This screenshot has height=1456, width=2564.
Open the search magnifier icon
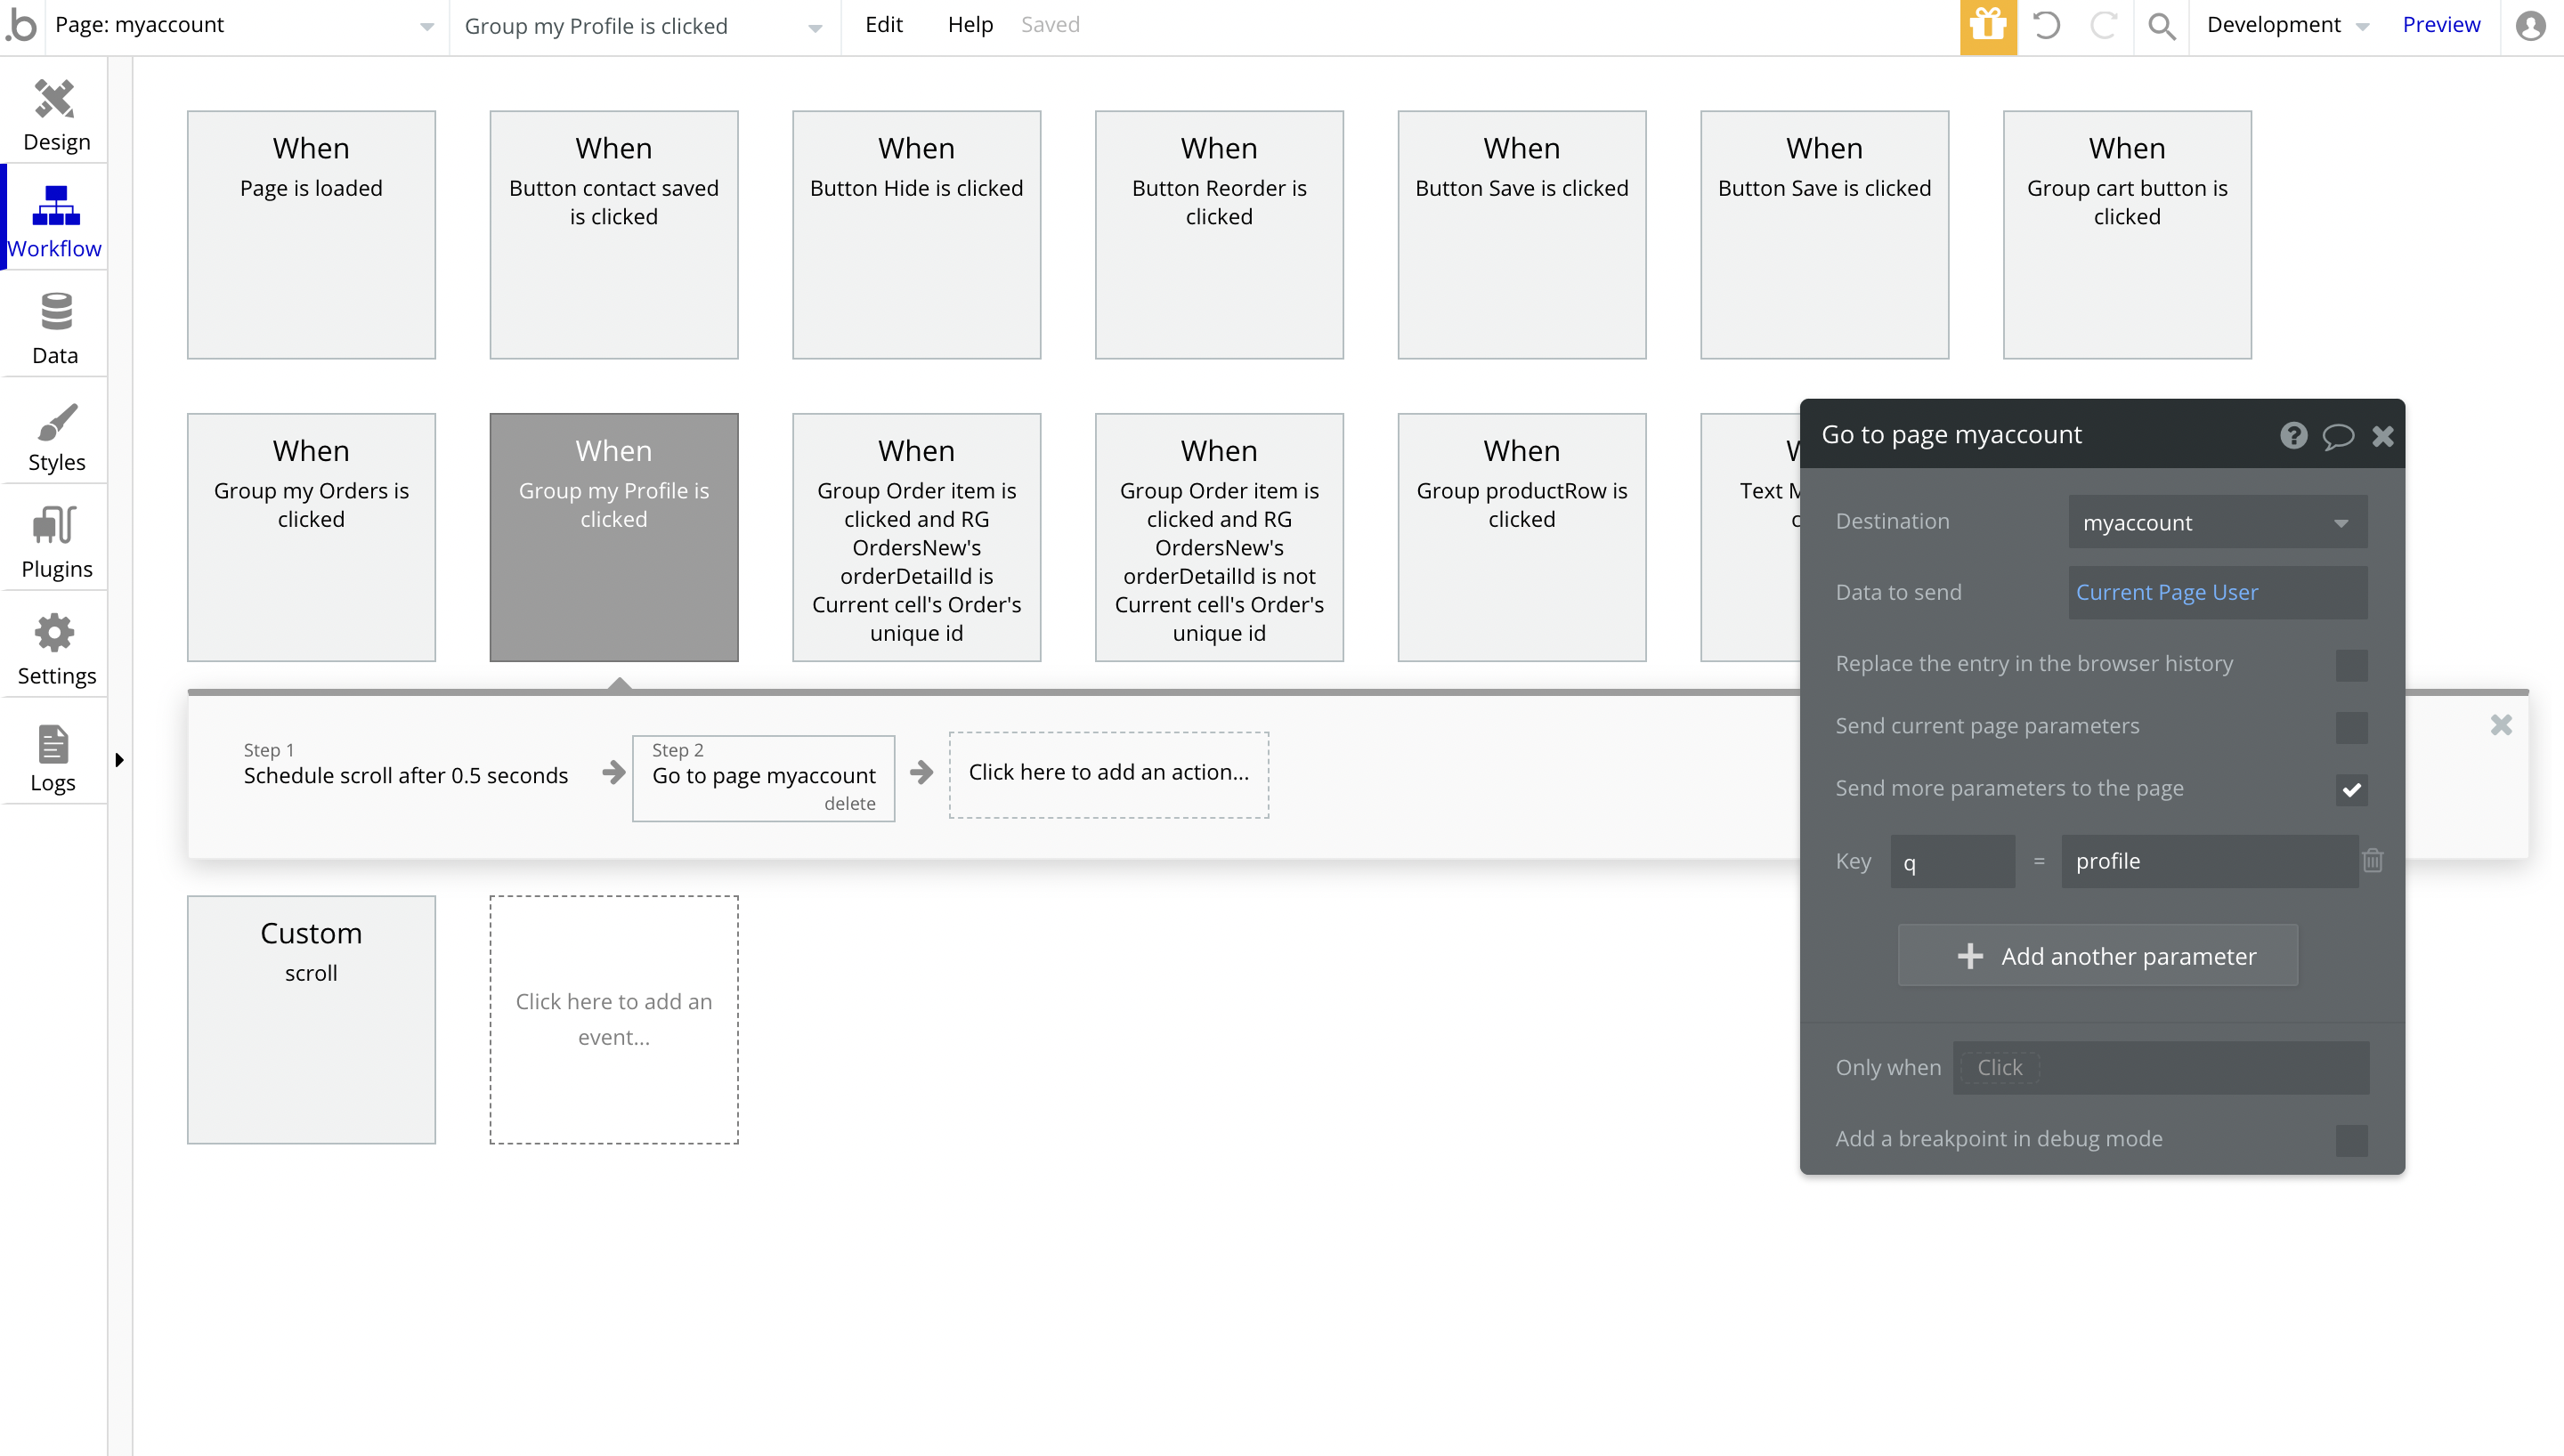coord(2161,26)
